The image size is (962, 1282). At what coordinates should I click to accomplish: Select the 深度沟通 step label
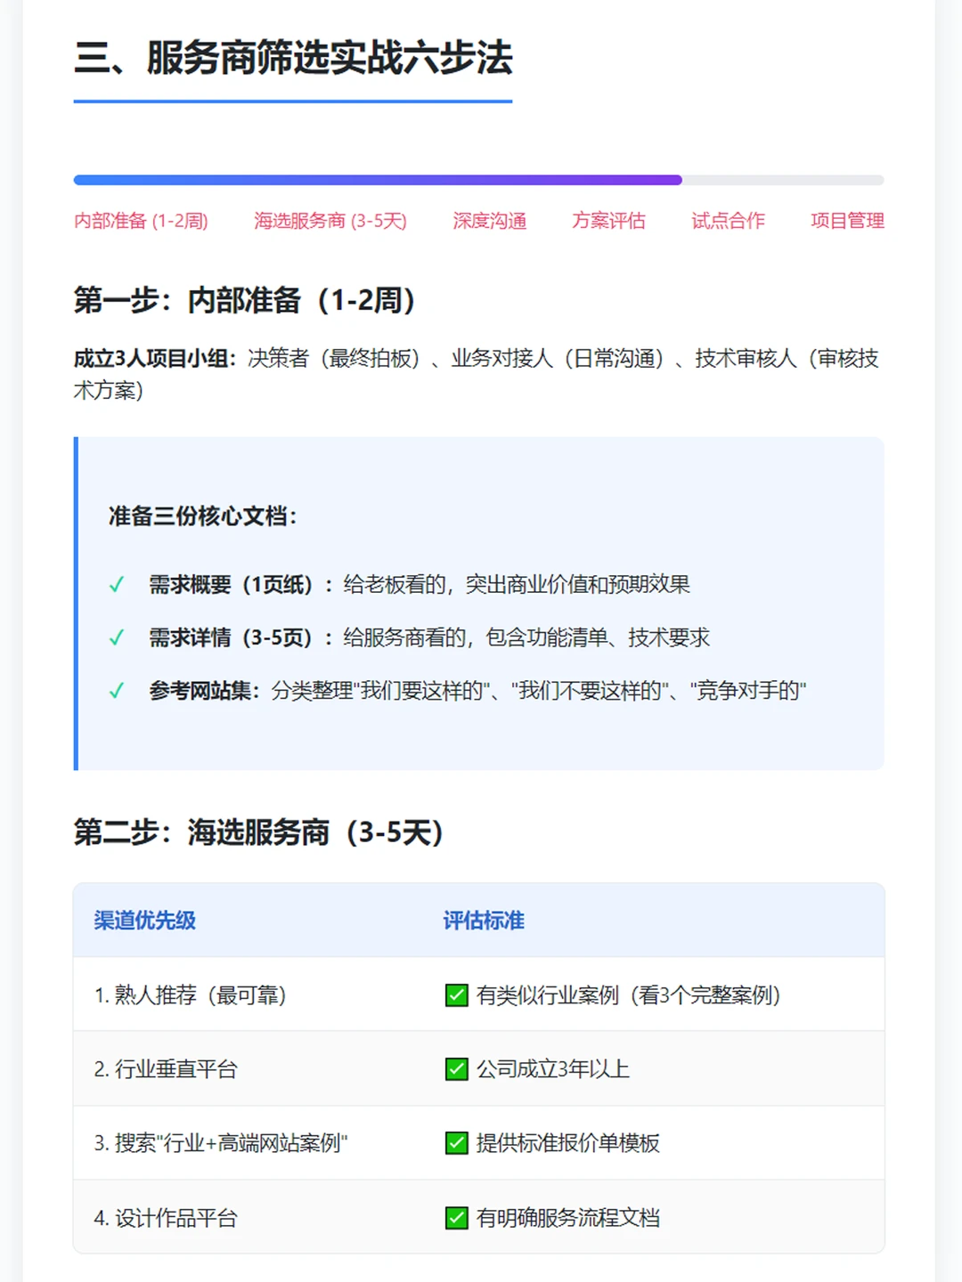pos(489,221)
